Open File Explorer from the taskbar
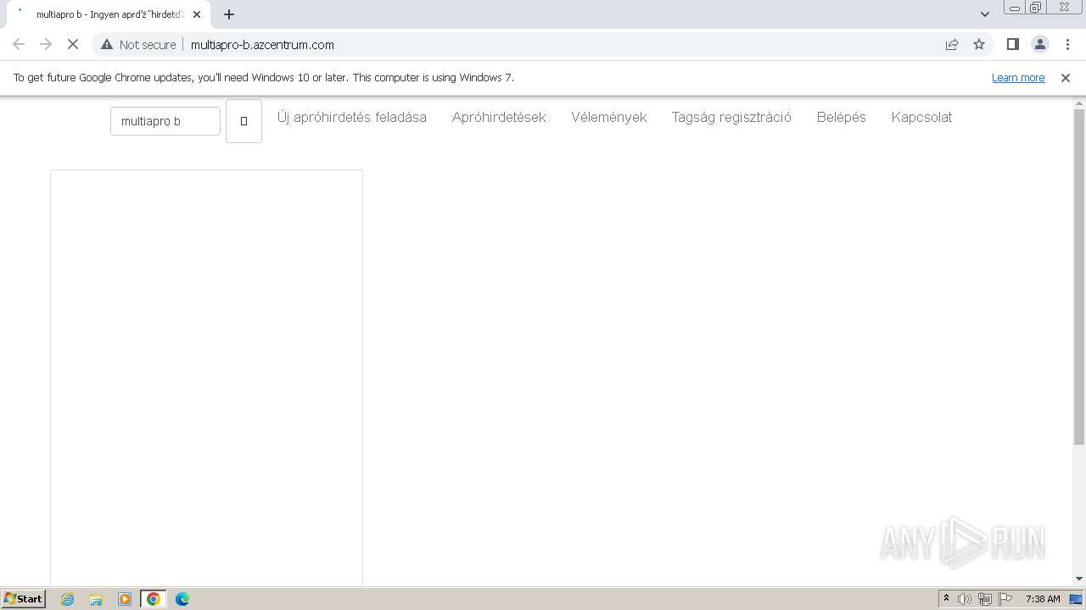This screenshot has width=1086, height=610. 96,599
